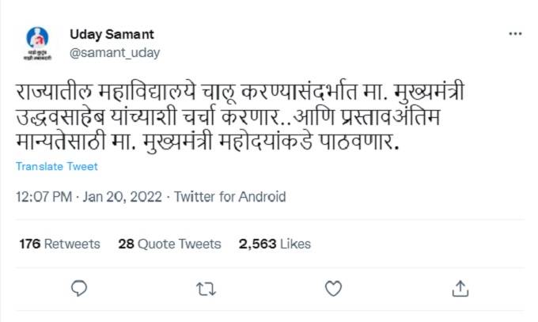The width and height of the screenshot is (538, 322).
Task: Open the Twitter for Android source link
Action: tap(229, 197)
